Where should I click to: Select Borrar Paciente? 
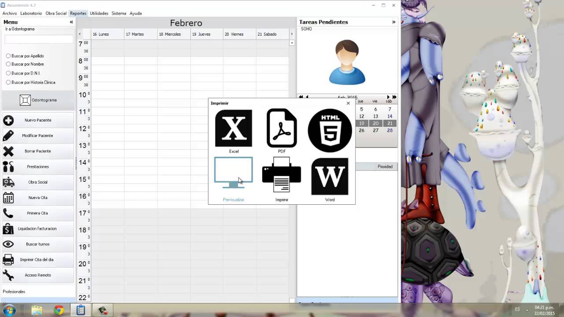point(38,151)
